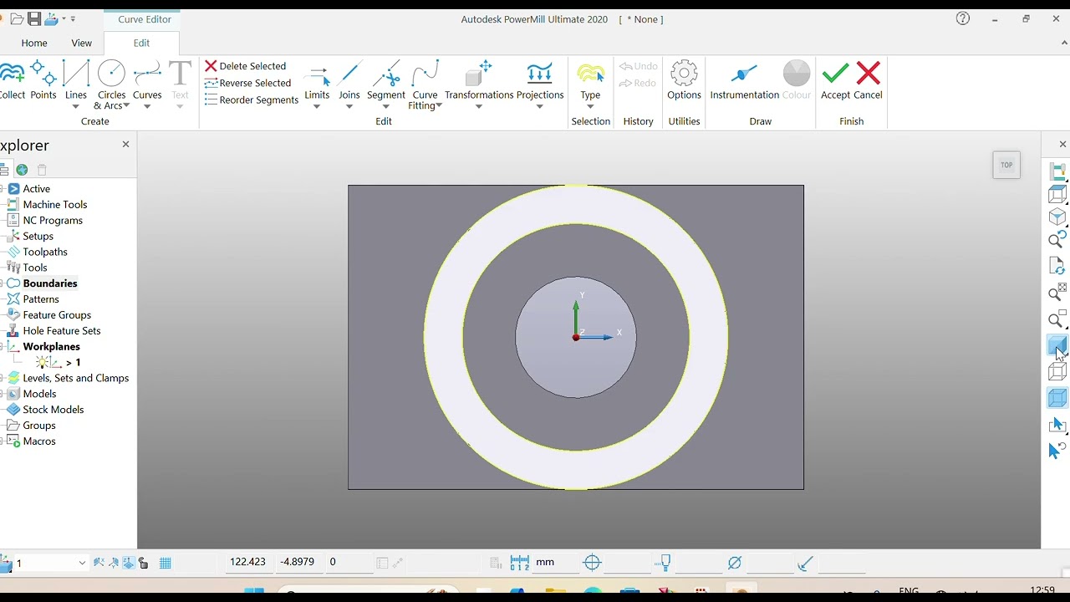Screen dimensions: 1070x602
Task: Click Reverse Selected button
Action: point(248,83)
